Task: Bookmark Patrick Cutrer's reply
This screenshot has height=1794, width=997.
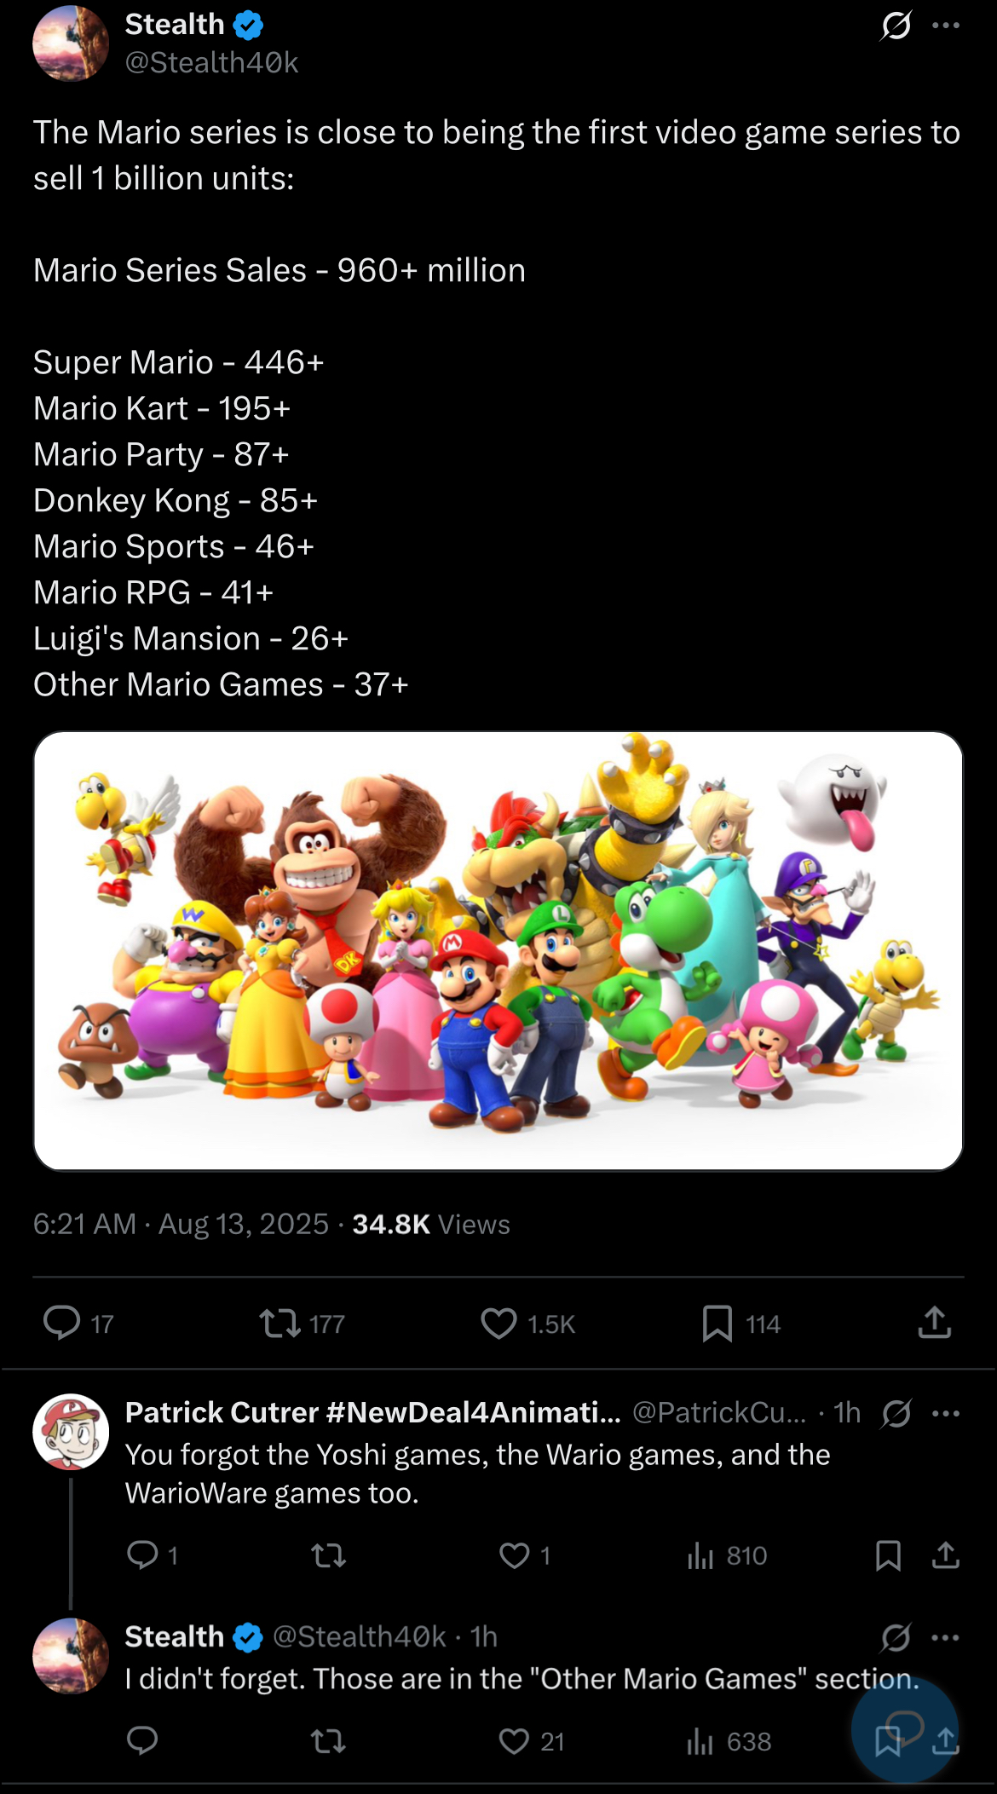Action: point(888,1555)
